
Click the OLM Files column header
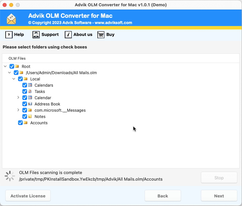pos(17,58)
